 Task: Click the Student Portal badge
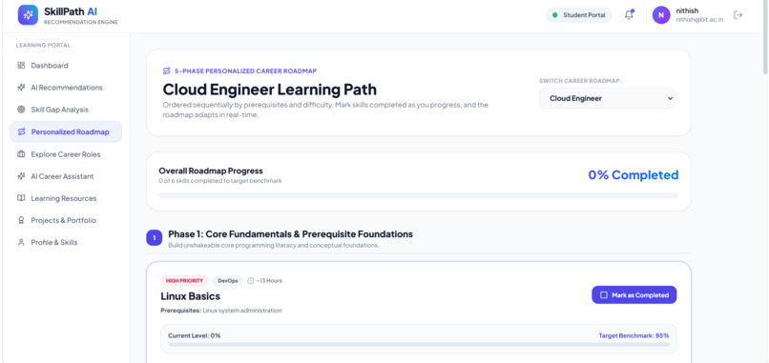point(579,15)
